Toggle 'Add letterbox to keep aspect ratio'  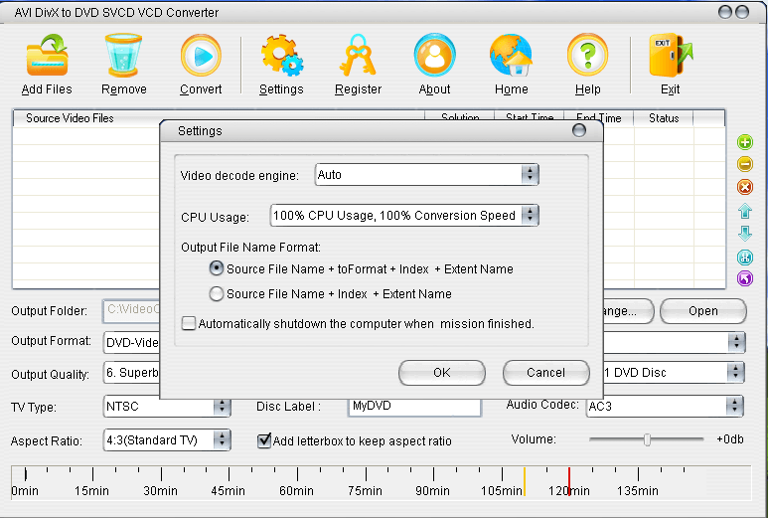(x=264, y=440)
